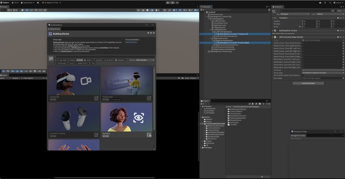
Task: Click the LICENSE file in Project
Action: [x=232, y=125]
